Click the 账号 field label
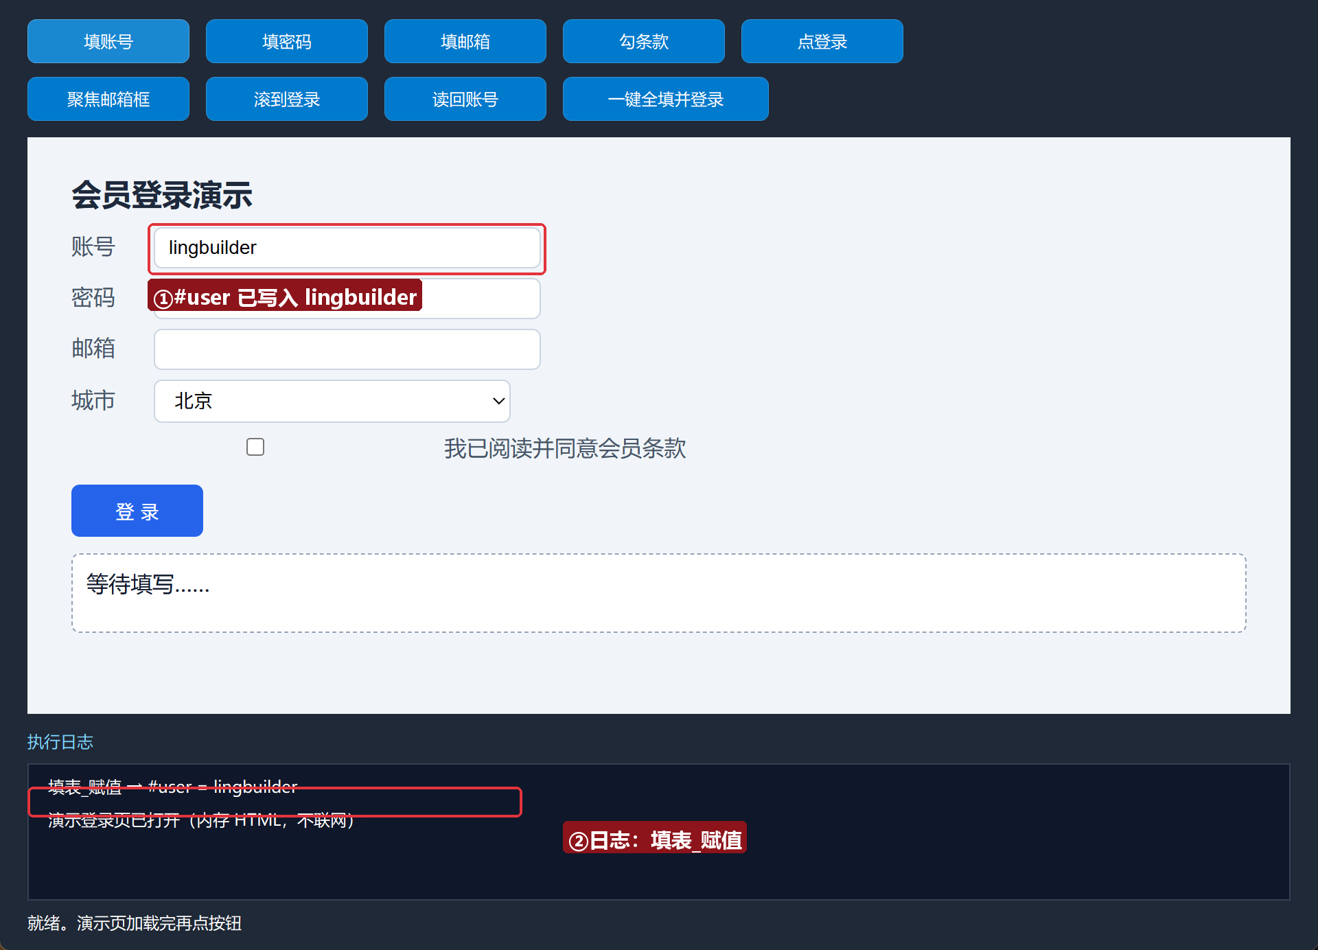The image size is (1318, 950). click(93, 246)
